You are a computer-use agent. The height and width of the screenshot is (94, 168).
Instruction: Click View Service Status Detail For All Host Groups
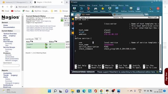41,26
